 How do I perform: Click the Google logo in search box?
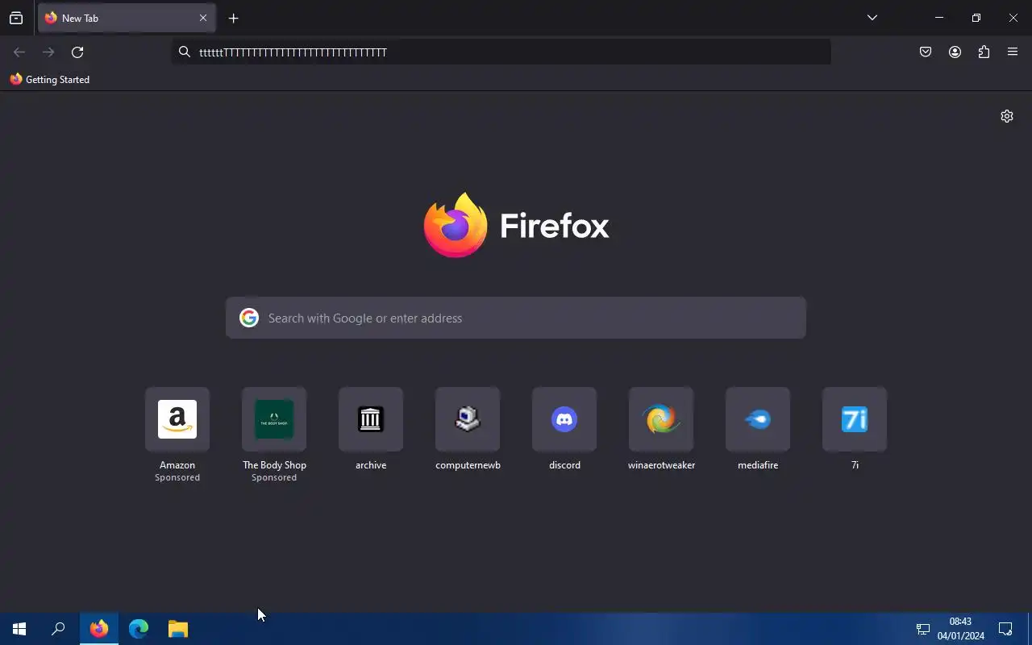point(249,318)
